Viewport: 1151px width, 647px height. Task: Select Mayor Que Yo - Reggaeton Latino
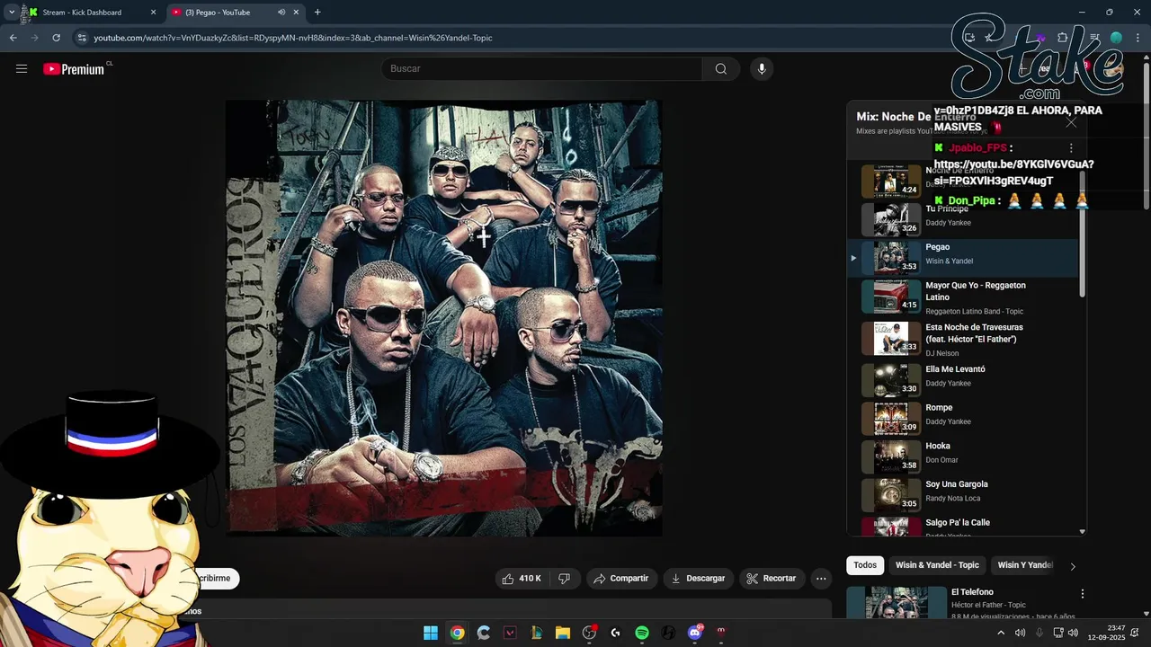click(x=962, y=297)
